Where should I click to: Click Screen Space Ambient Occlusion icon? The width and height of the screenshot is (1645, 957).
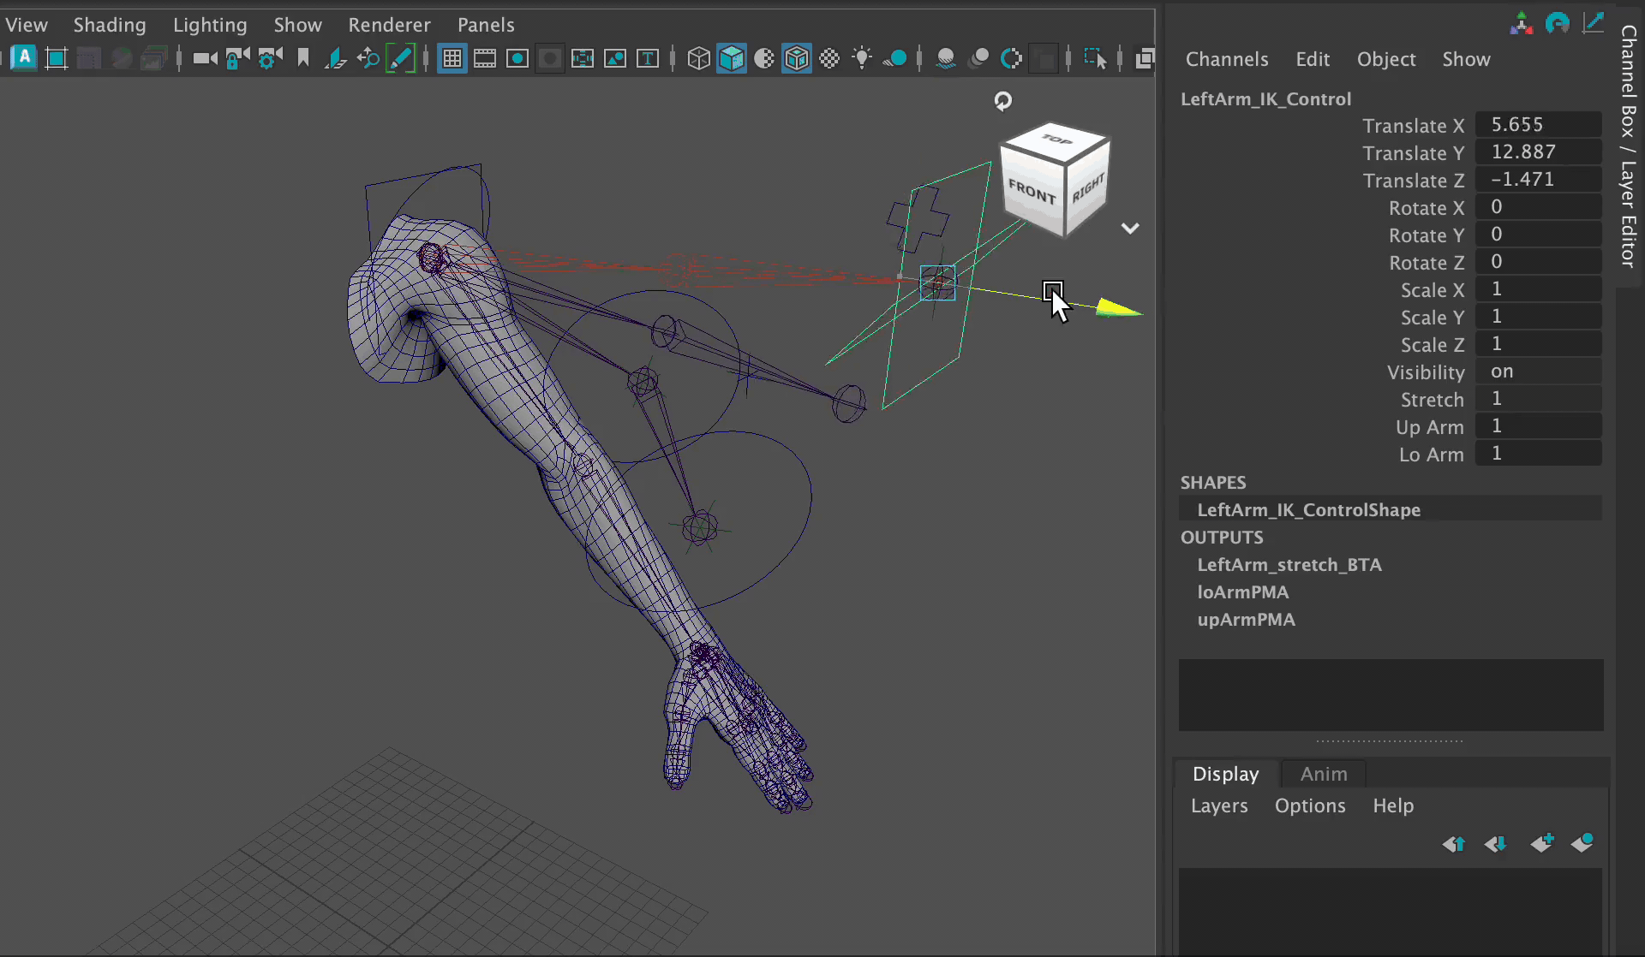[945, 58]
